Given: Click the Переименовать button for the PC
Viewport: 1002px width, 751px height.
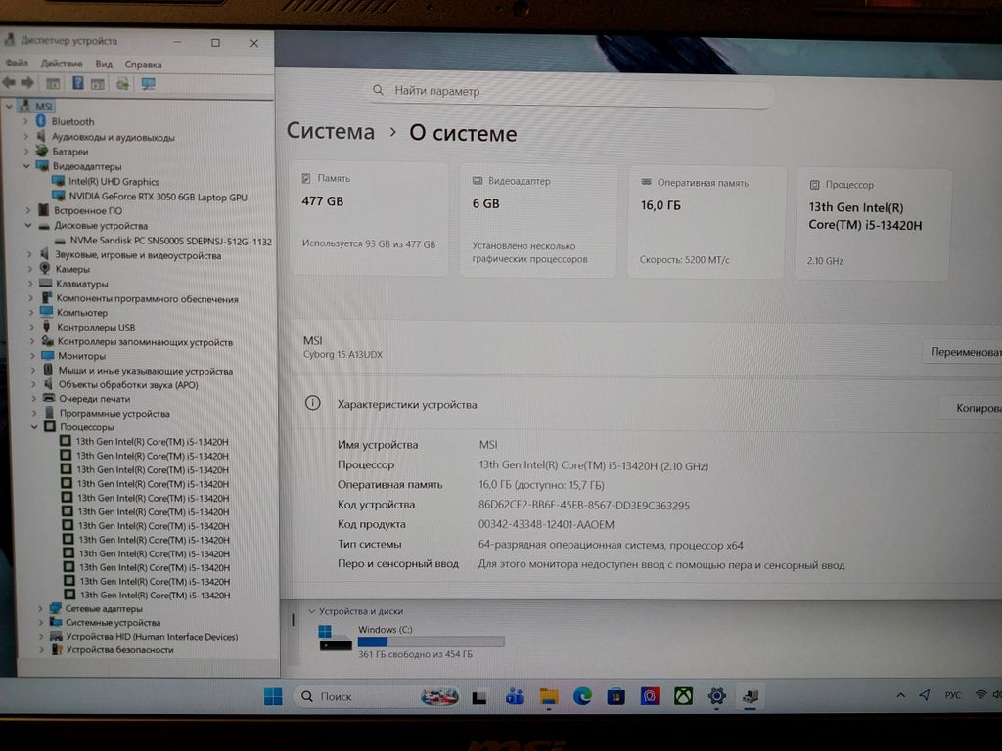Looking at the screenshot, I should 964,352.
